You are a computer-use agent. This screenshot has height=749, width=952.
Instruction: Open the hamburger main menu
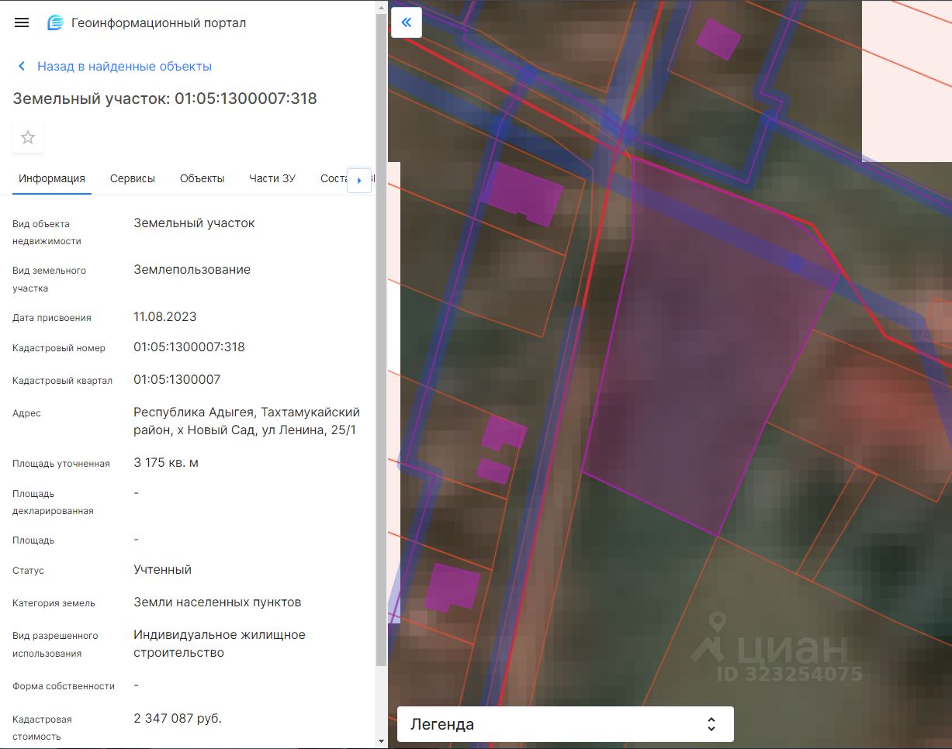tap(22, 22)
